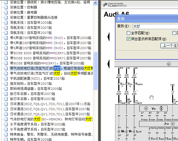Click document icon beside 手机适配装置(9ZD)

point(6,79)
